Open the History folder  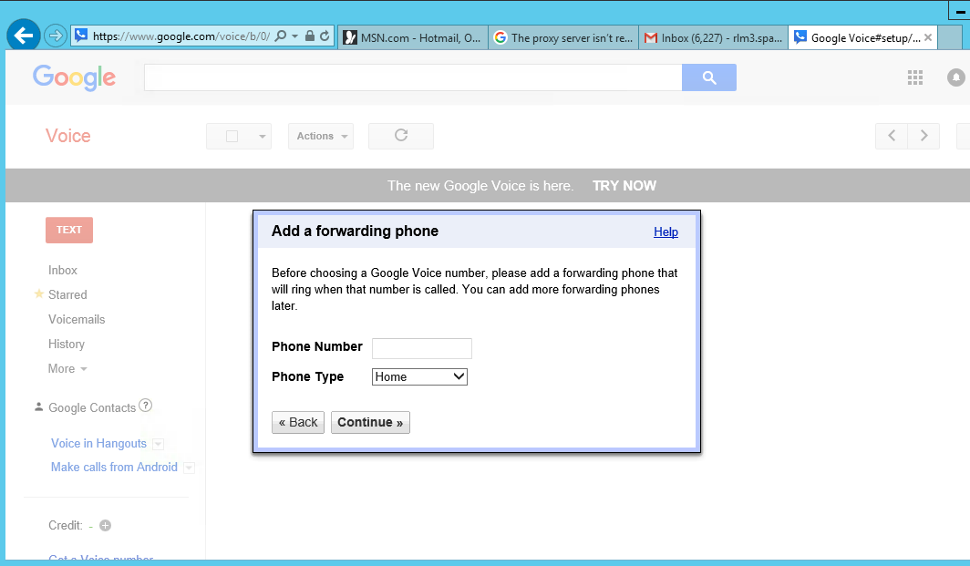coord(67,344)
